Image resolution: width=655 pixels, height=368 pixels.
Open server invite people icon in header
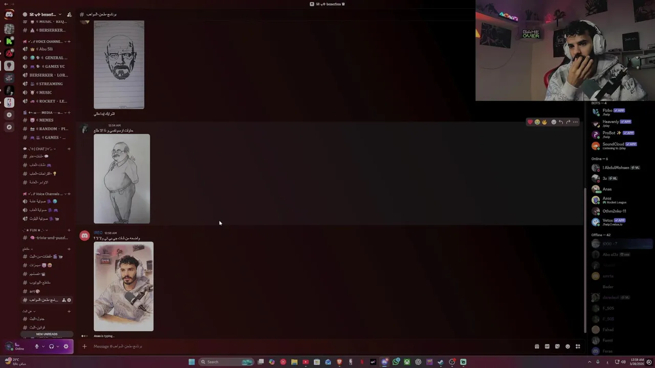[69, 14]
